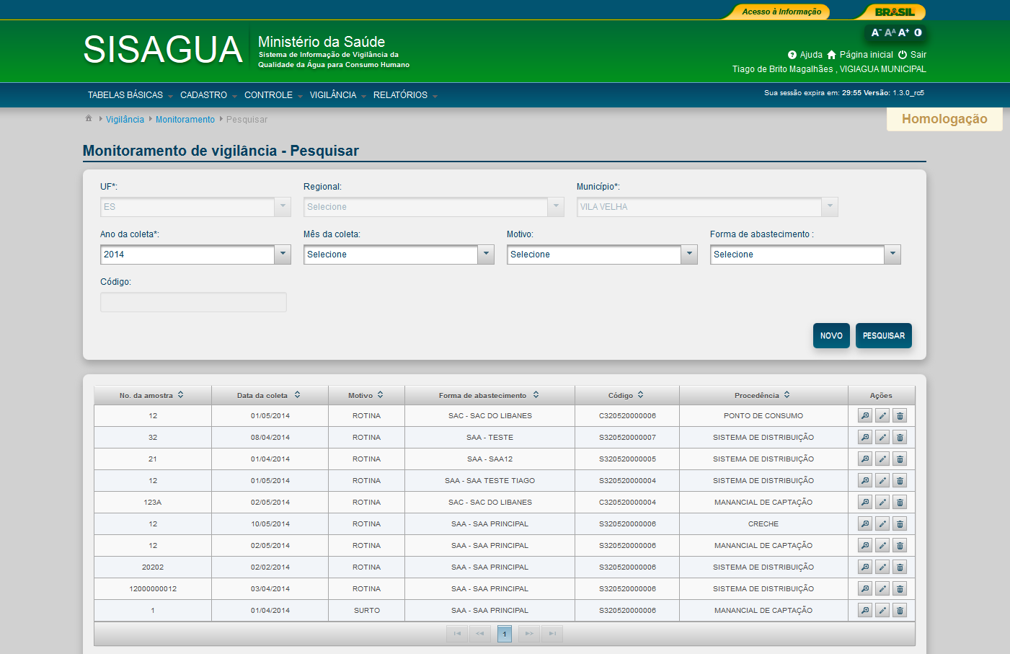The width and height of the screenshot is (1010, 654).
Task: Decrease font size with A- button
Action: (876, 32)
